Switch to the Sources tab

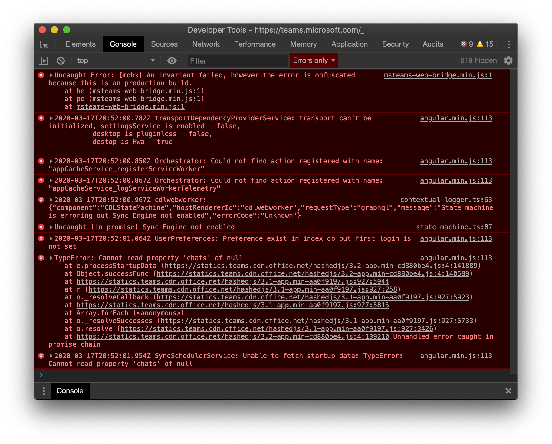click(164, 44)
